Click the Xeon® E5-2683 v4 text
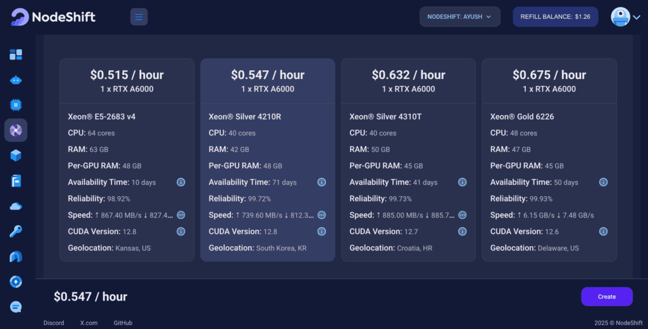 tap(102, 116)
